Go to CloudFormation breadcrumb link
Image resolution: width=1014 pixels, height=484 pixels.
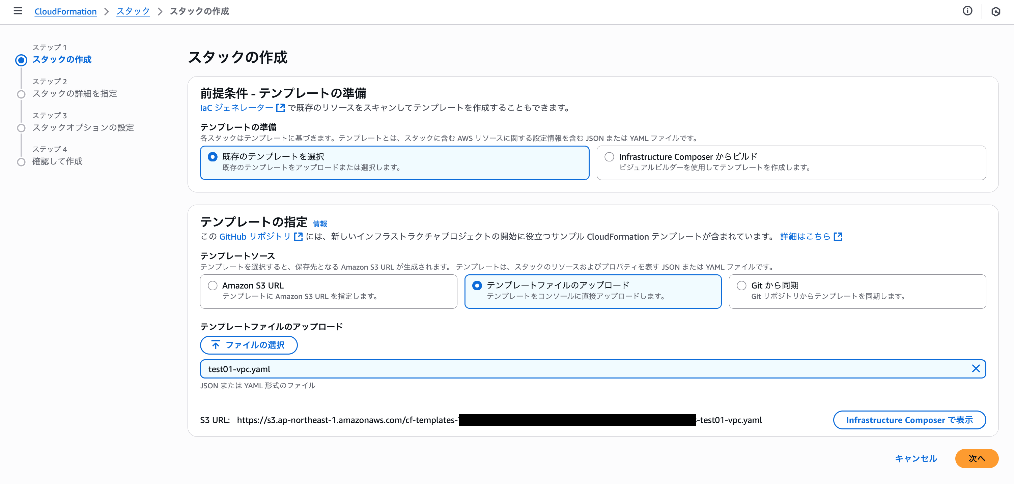tap(65, 11)
